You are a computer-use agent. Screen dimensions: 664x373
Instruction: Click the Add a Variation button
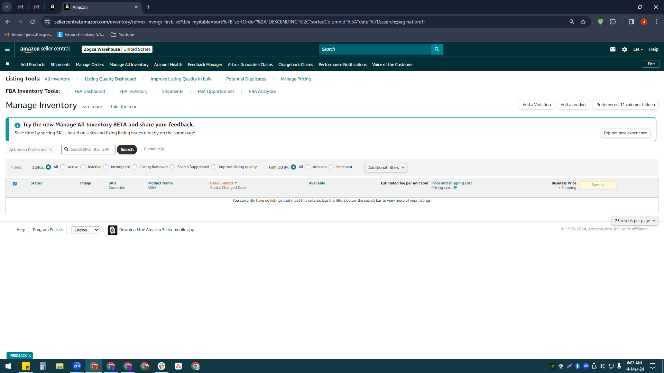537,105
